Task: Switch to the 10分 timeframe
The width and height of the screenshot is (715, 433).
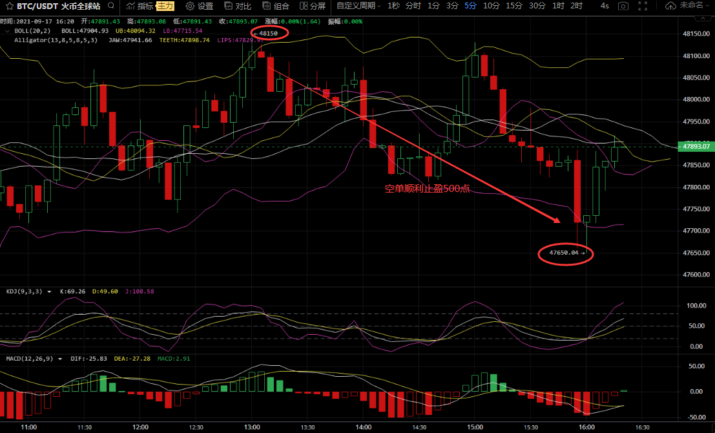Action: click(492, 6)
